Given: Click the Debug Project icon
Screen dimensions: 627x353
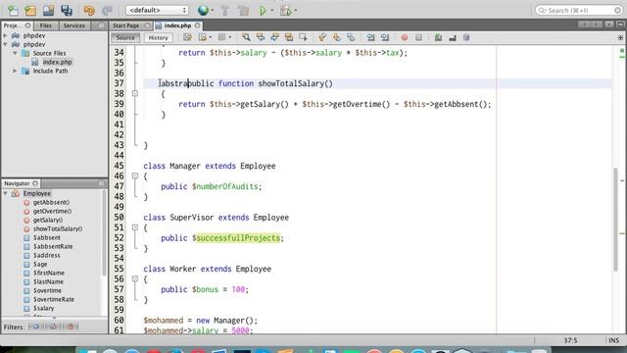Looking at the screenshot, I should click(285, 11).
